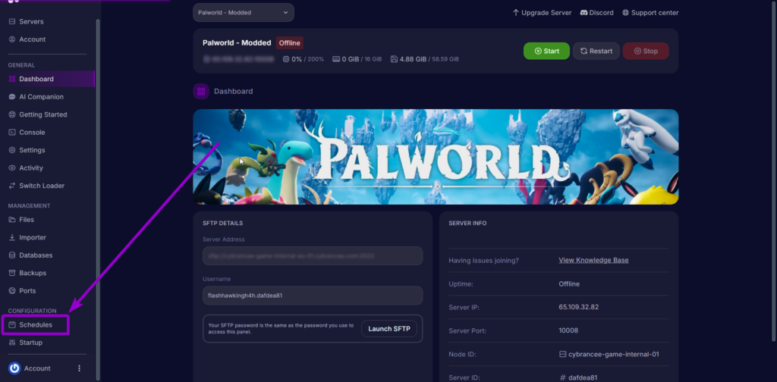Open the Databases section
This screenshot has height=382, width=777.
point(36,255)
